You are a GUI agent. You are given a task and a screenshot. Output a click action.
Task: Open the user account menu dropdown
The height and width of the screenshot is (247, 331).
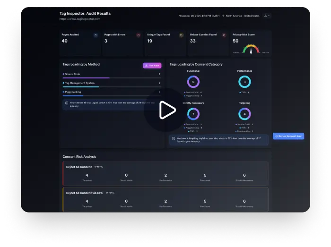point(267,16)
